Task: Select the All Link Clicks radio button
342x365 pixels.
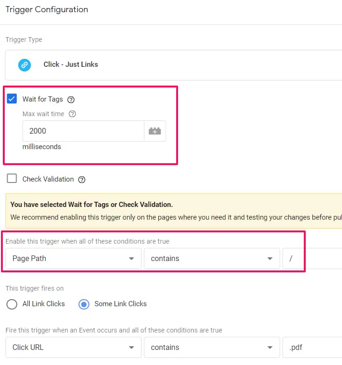Action: 12,304
